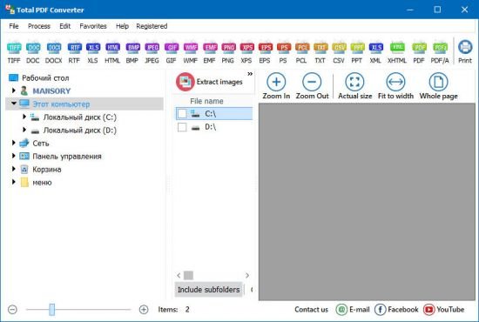The image size is (479, 322).
Task: Tick the checkbox for D:\
Action: tap(182, 127)
